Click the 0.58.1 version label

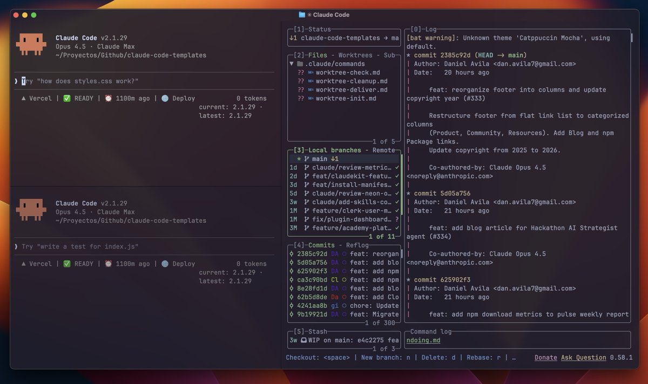(621, 357)
